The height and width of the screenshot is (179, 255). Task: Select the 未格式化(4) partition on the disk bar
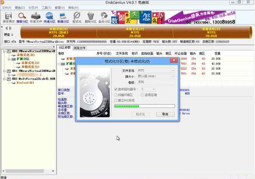134,32
